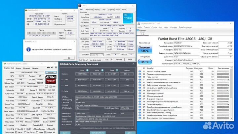Toggle the DirectML checkbox

(48, 129)
